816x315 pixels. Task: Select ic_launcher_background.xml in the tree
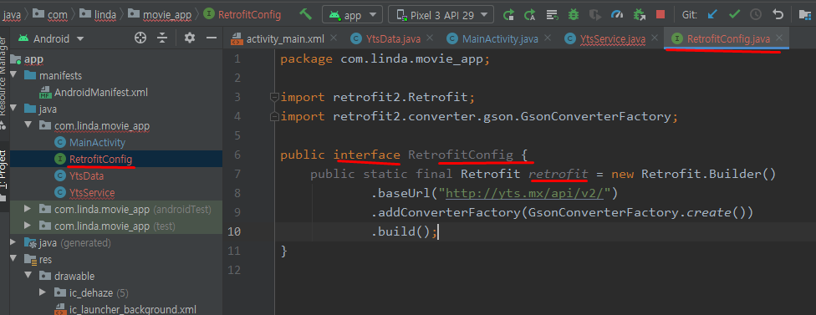(133, 310)
